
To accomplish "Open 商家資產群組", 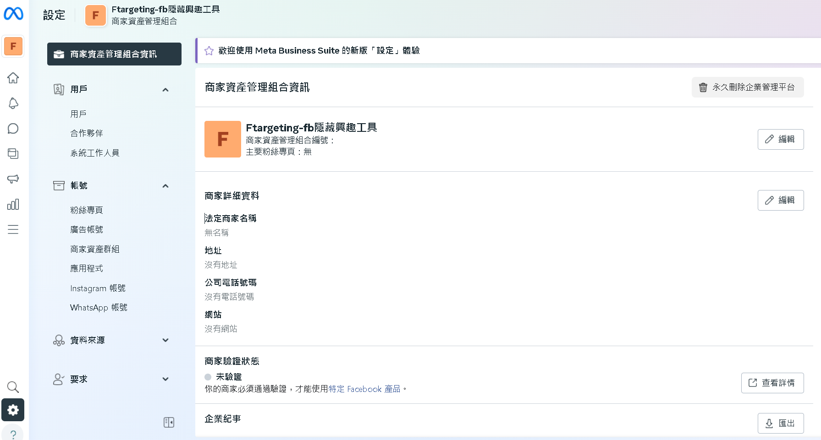I will click(95, 249).
